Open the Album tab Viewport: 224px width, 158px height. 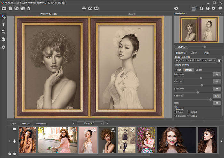pos(194,53)
